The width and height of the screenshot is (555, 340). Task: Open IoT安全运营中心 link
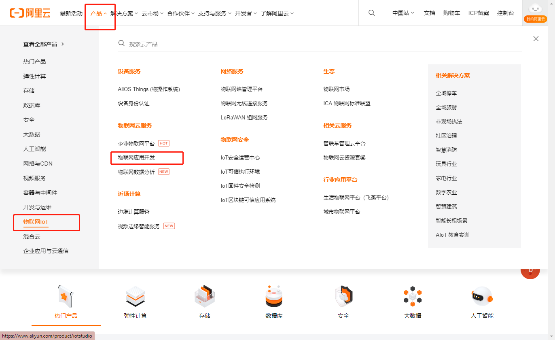240,157
